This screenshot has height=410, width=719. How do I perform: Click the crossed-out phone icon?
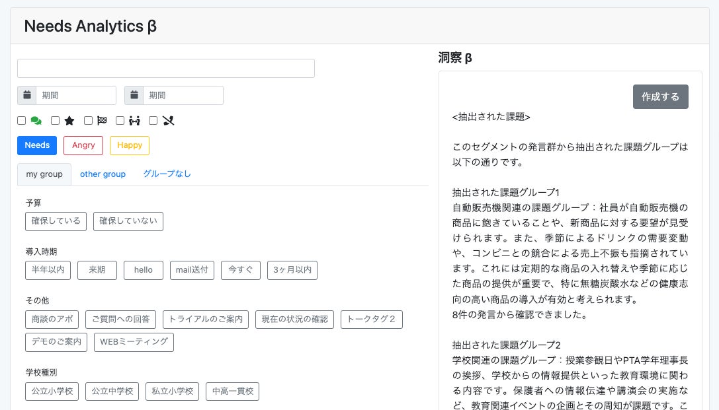(x=168, y=121)
